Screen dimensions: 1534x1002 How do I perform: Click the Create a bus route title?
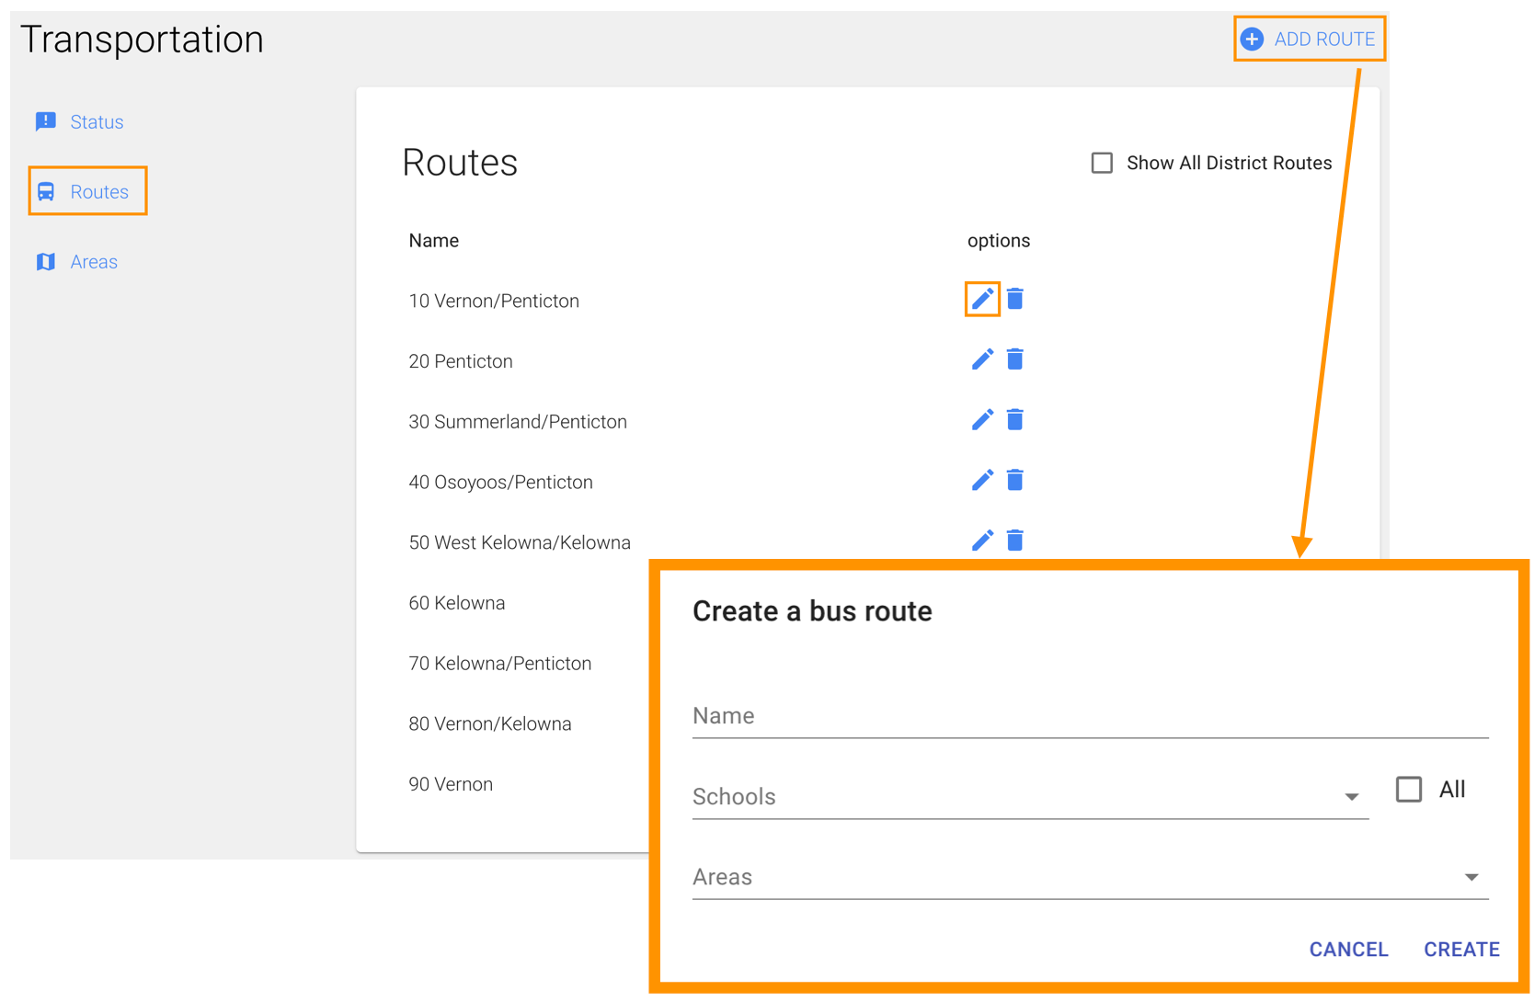coord(812,611)
